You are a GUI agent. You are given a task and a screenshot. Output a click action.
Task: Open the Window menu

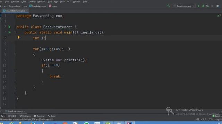[76, 2]
